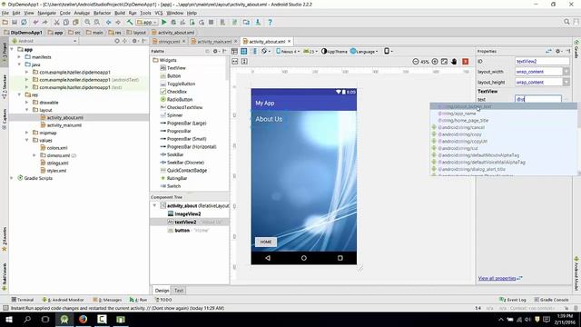Viewport: 581px width, 327px height.
Task: Toggle the expand horizontally icon in designer
Action: point(235,62)
